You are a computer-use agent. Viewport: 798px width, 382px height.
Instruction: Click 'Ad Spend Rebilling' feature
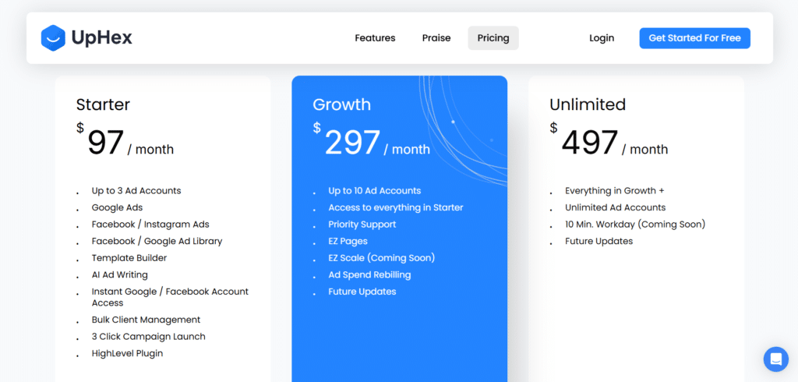click(369, 275)
